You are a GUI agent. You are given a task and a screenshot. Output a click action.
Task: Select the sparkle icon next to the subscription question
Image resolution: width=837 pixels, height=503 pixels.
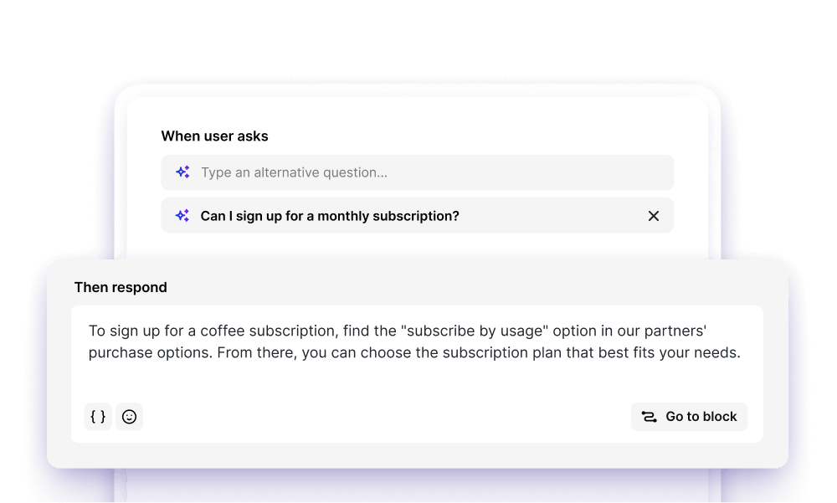[x=182, y=215]
